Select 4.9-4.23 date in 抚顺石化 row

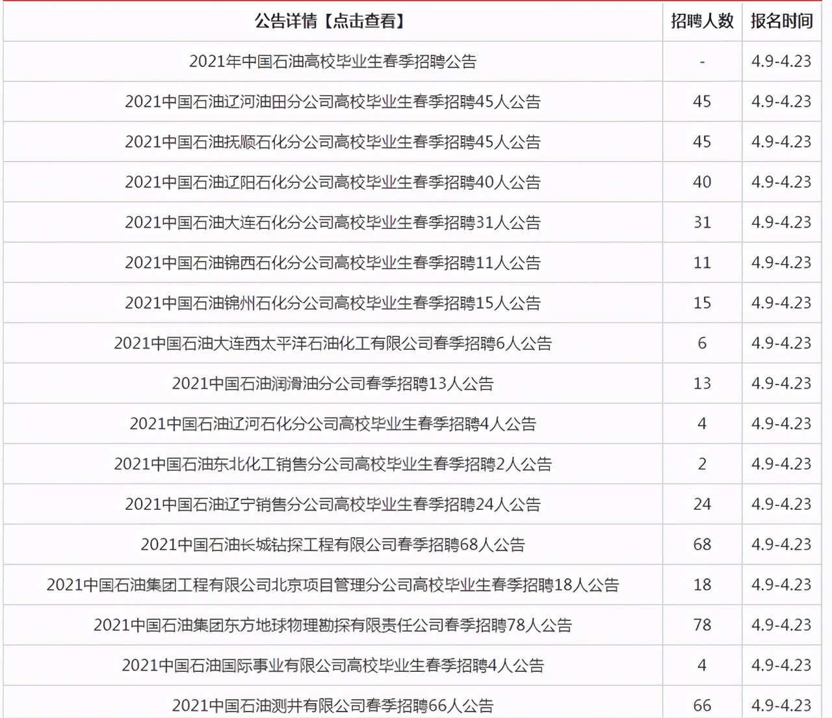tap(782, 142)
